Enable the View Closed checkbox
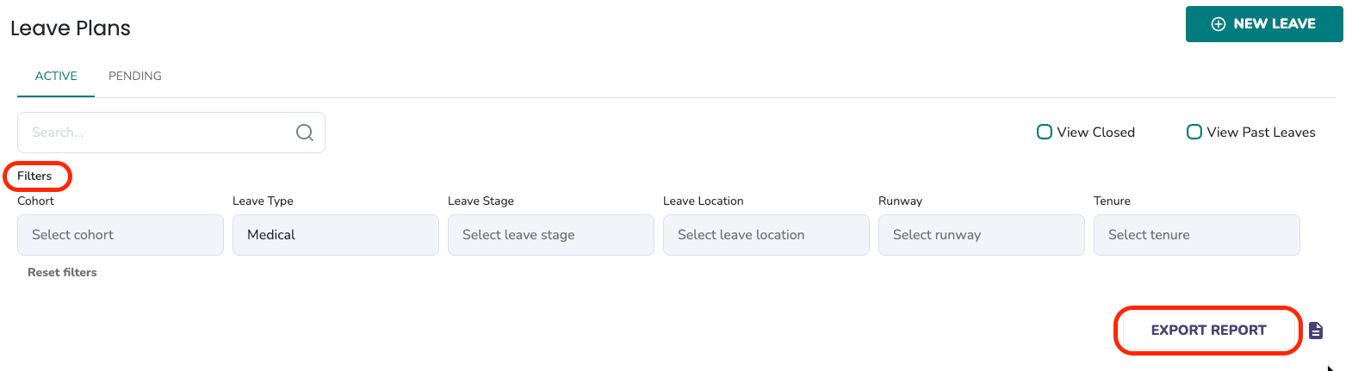This screenshot has width=1352, height=371. [1045, 132]
